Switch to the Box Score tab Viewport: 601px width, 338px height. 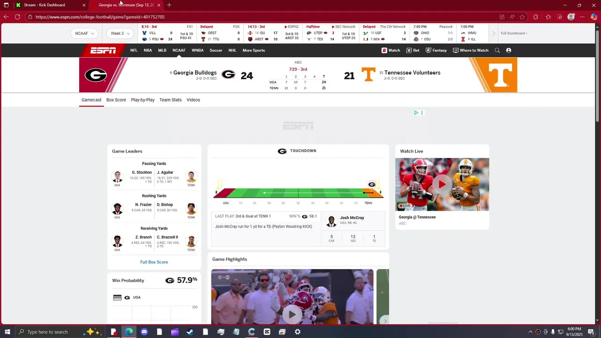116,100
